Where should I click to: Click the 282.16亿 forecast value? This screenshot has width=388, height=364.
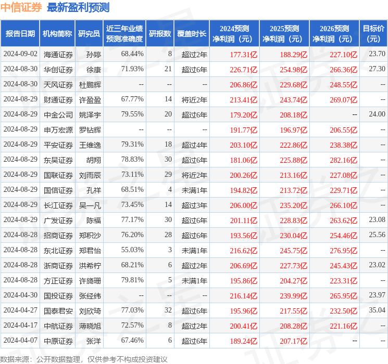point(343,160)
